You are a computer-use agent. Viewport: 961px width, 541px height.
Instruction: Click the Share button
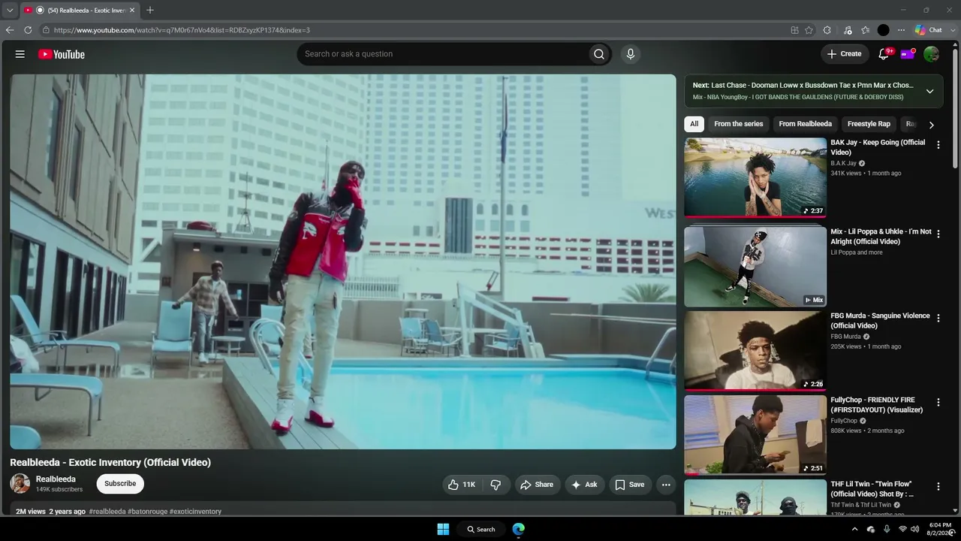(538, 485)
